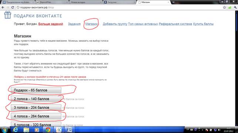Screen dimensions: 238x133
Task: Close the Магазин tab
Action: coord(168,2)
